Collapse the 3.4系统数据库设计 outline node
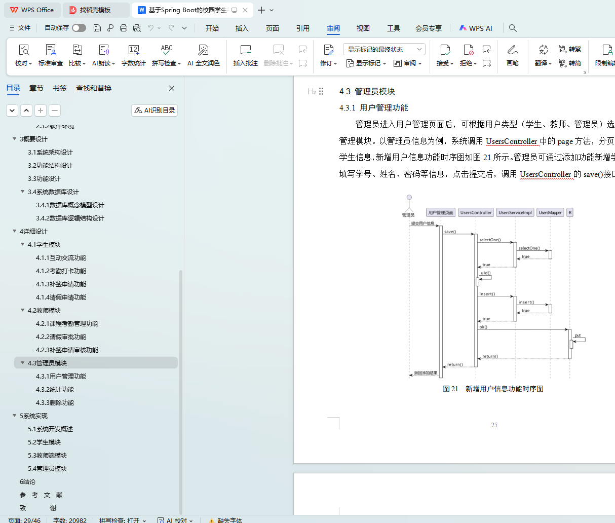This screenshot has height=523, width=615. [x=22, y=192]
